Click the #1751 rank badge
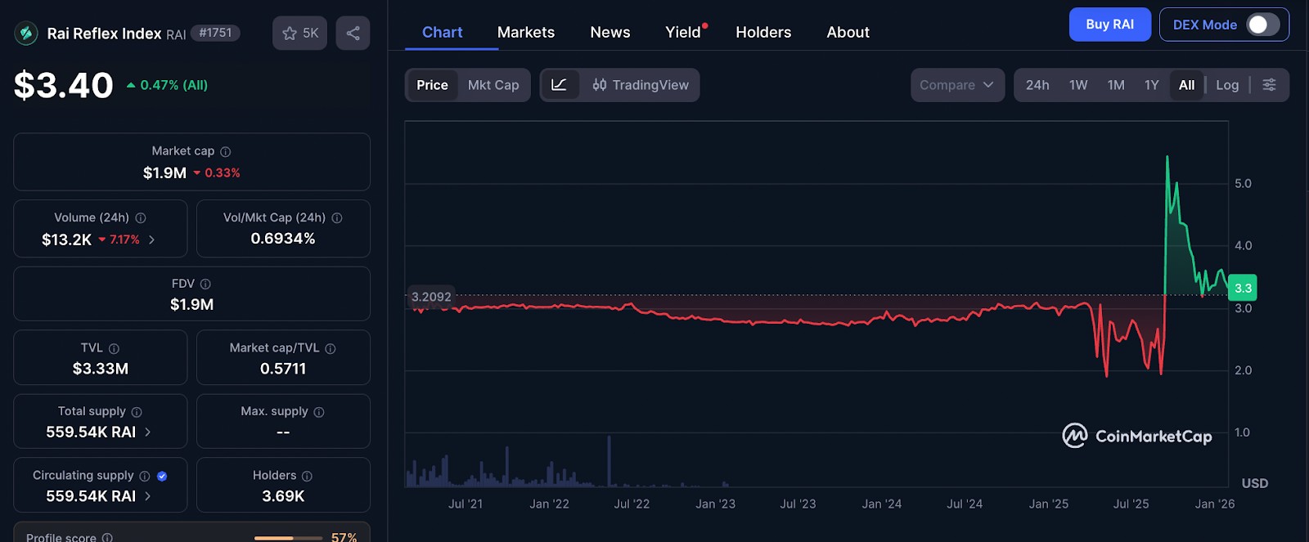The image size is (1309, 542). pyautogui.click(x=215, y=33)
